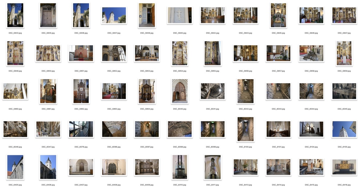Image resolution: width=362 pixels, height=189 pixels.
Task: Choose the DSC_6413.jpg thumbnail
Action: pos(245,167)
